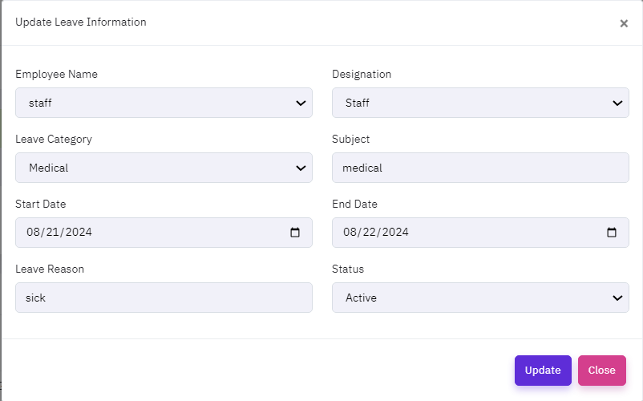Click the Employee Name field label
Screen dimensions: 643x401
click(56, 74)
